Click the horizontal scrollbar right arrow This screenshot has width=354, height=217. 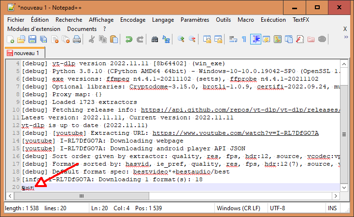coord(336,196)
